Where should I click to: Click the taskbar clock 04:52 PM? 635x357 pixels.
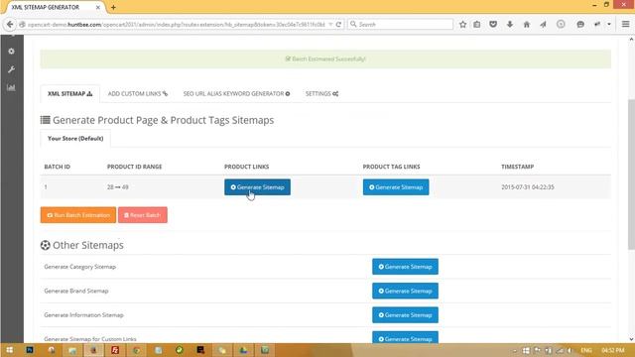(x=613, y=350)
